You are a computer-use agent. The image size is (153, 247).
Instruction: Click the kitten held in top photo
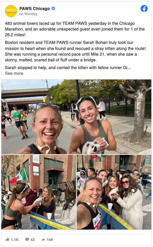[91, 147]
